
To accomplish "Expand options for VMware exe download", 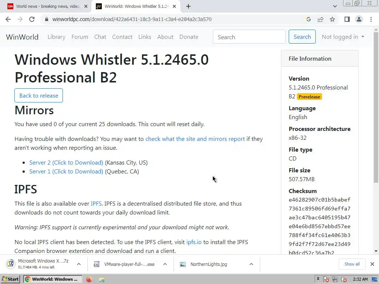I will click(x=165, y=264).
